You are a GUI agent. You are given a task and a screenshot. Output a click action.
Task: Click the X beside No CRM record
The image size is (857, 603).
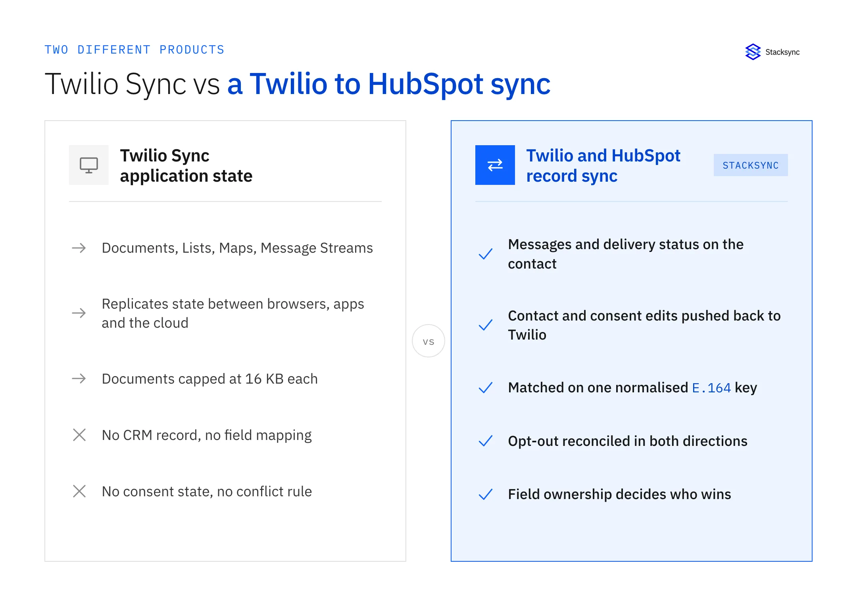coord(79,435)
